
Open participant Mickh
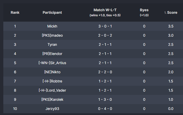tap(52, 26)
